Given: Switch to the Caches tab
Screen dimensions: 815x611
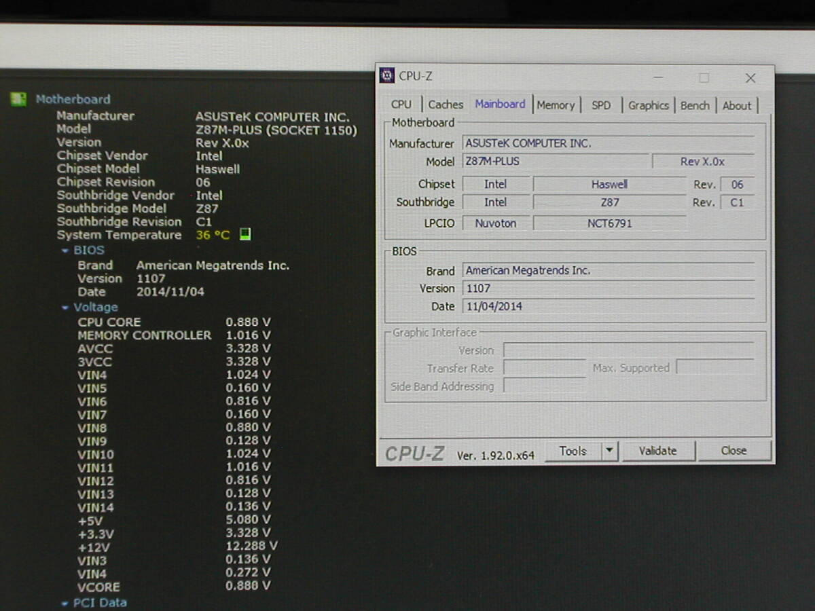Looking at the screenshot, I should [x=446, y=105].
